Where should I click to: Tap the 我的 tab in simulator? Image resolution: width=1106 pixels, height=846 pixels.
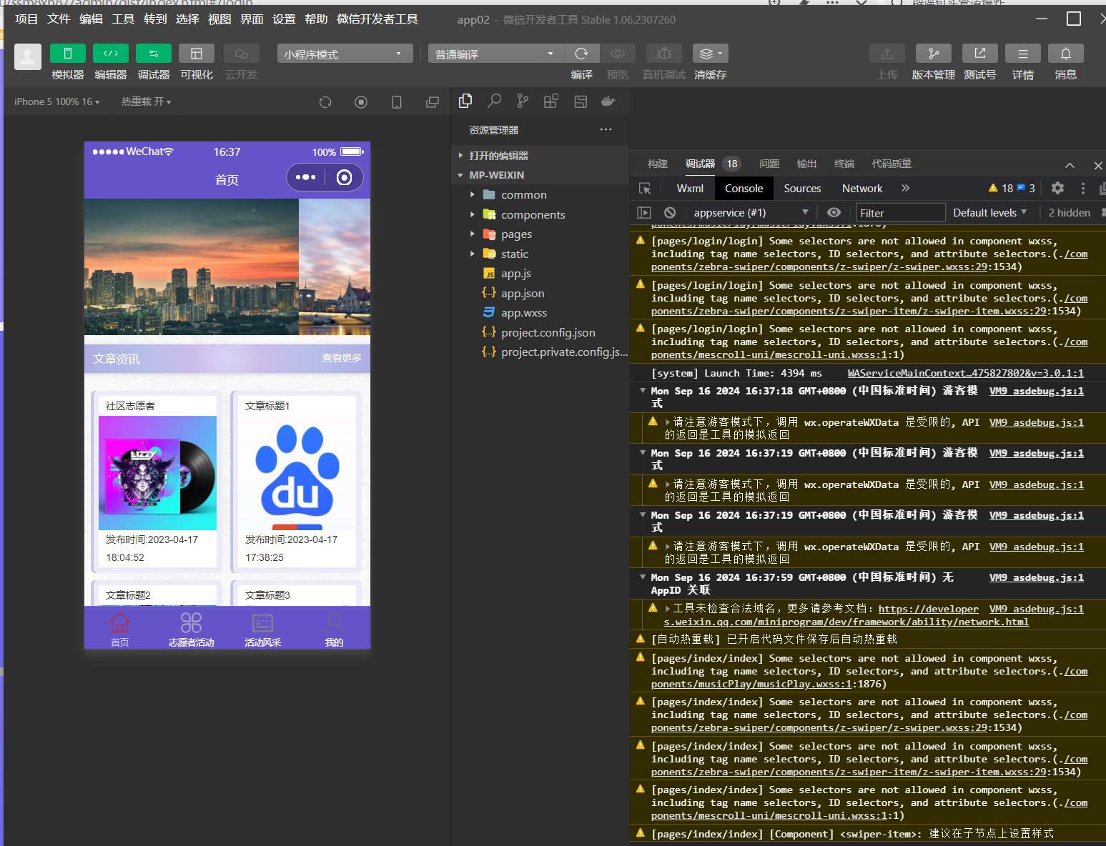pos(334,629)
